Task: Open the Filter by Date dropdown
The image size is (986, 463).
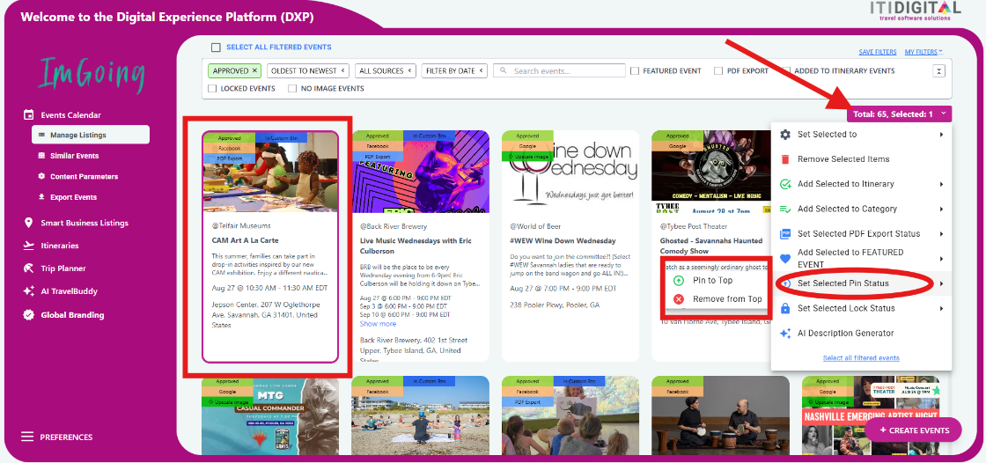Action: (x=454, y=71)
